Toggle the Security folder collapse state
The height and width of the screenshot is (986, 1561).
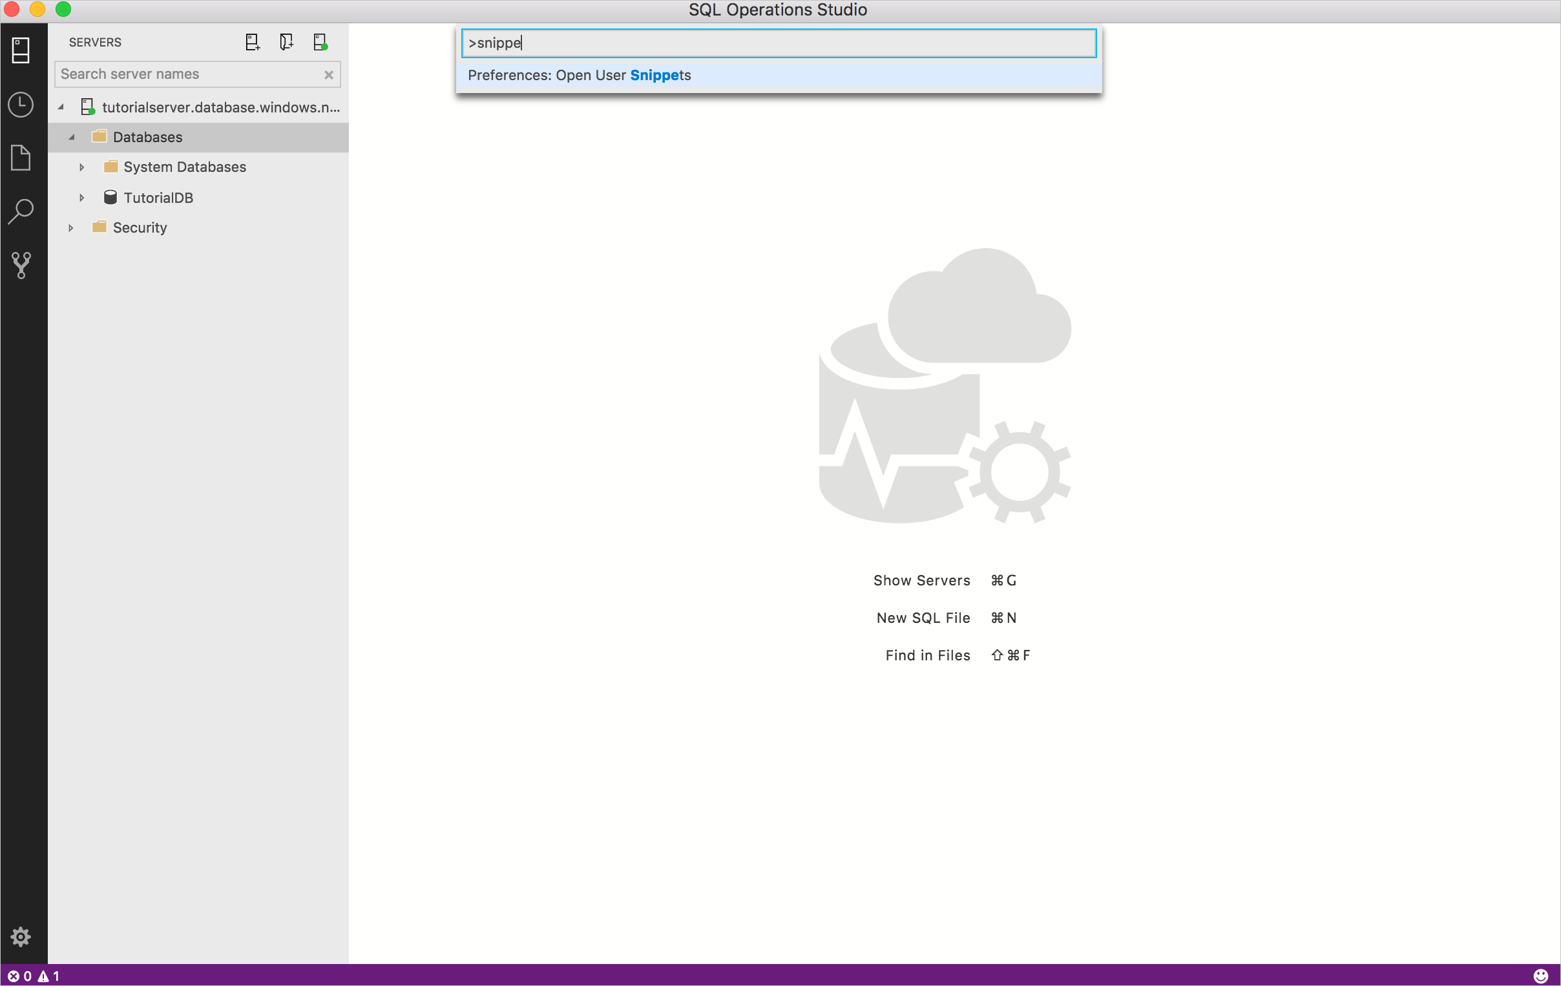70,227
